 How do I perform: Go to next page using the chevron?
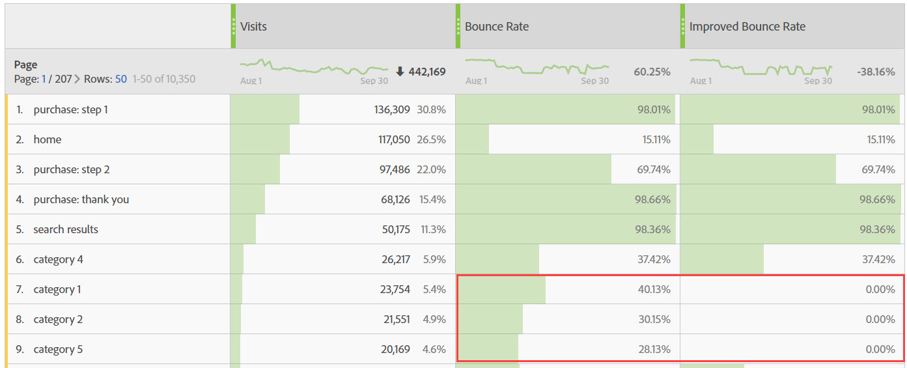[77, 79]
